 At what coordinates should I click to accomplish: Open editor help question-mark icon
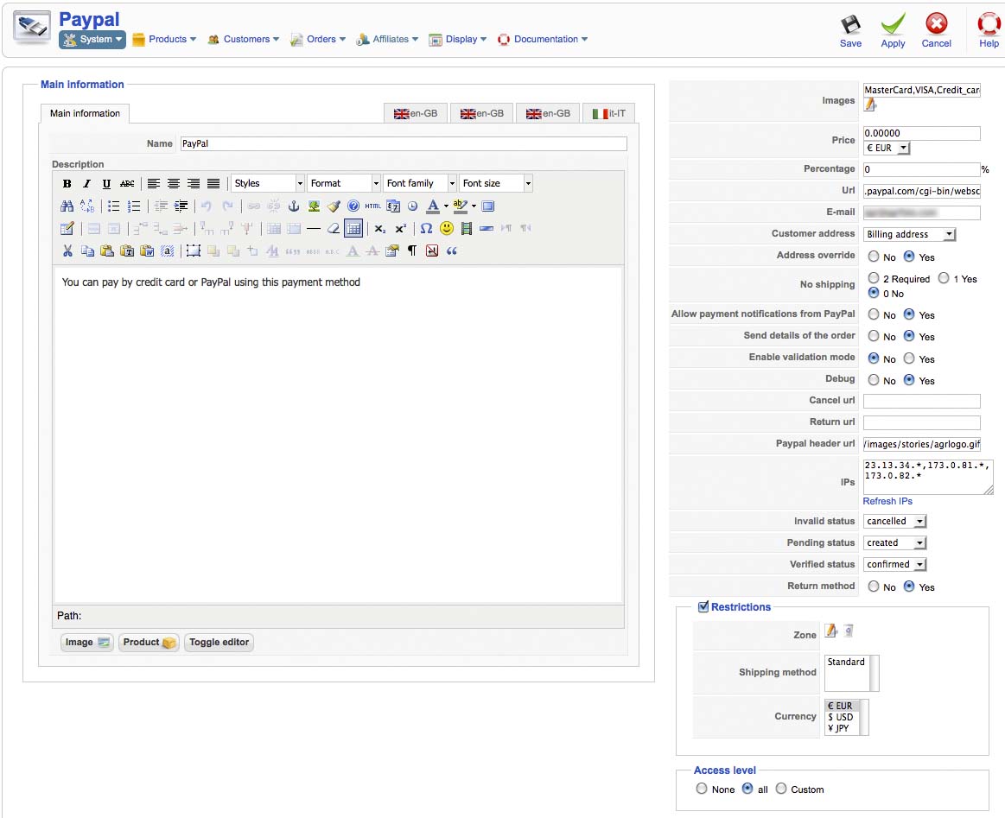pos(353,206)
